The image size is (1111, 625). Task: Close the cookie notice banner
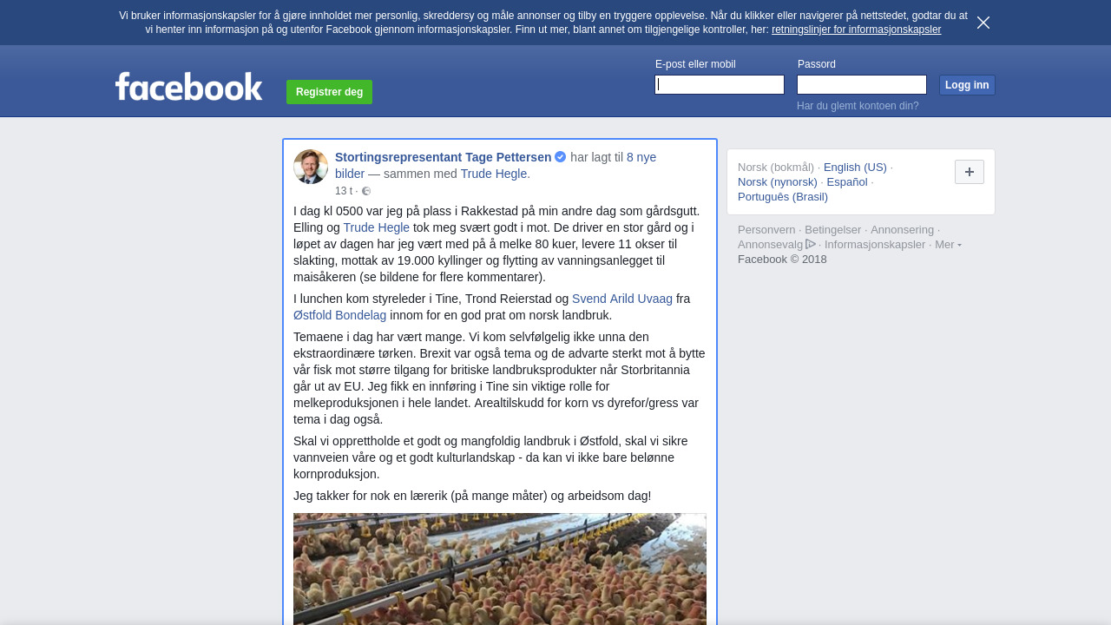983,23
